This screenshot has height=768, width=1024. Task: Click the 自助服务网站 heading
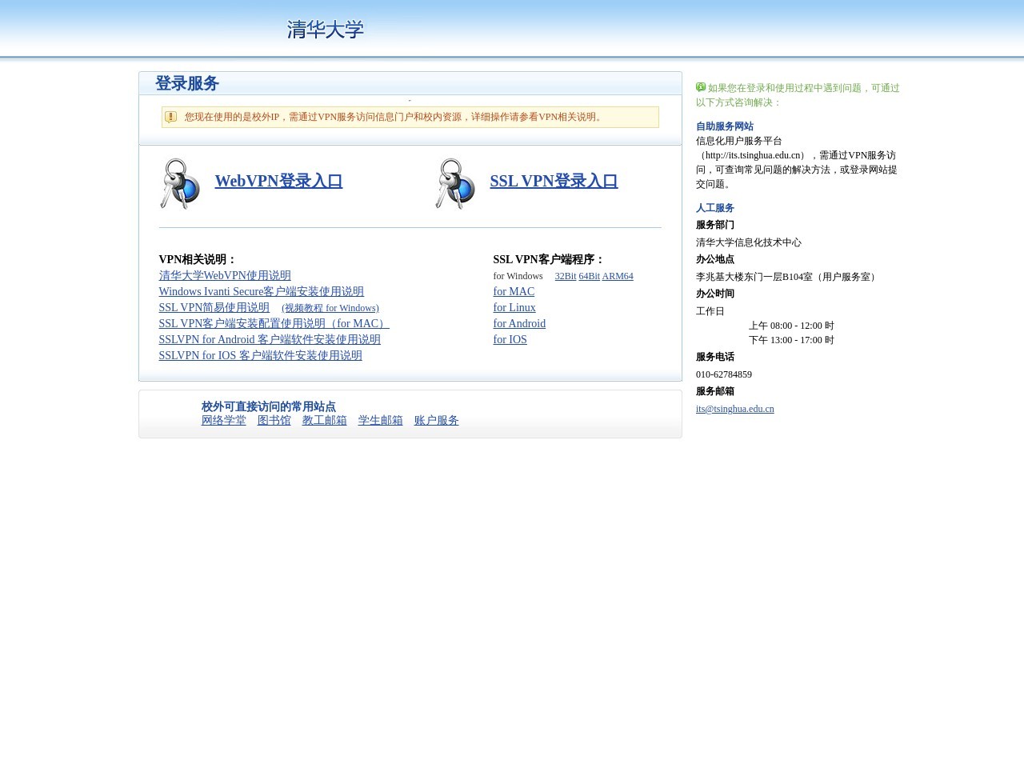[x=725, y=126]
